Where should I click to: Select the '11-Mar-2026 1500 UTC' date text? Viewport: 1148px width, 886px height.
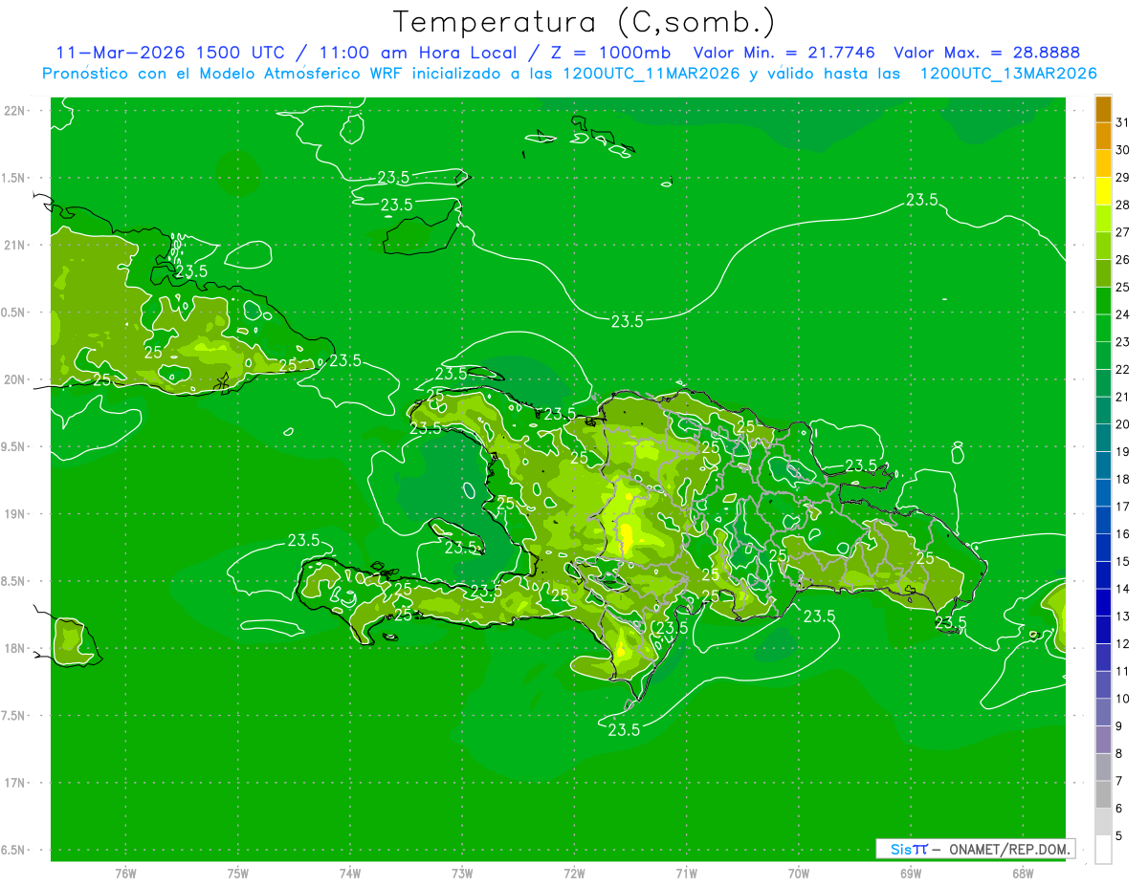(x=169, y=53)
